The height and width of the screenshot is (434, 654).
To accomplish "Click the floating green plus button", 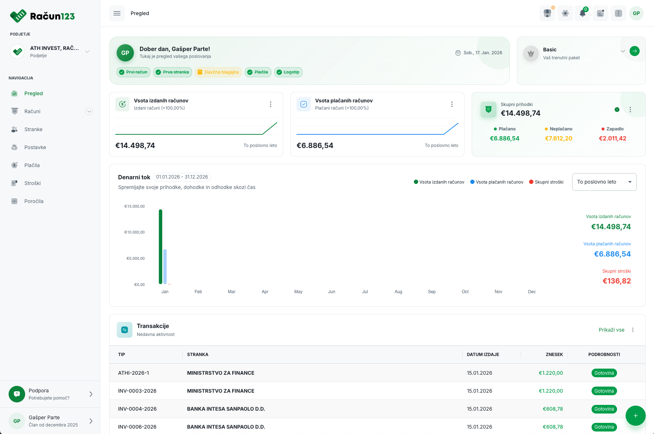I will tap(635, 416).
